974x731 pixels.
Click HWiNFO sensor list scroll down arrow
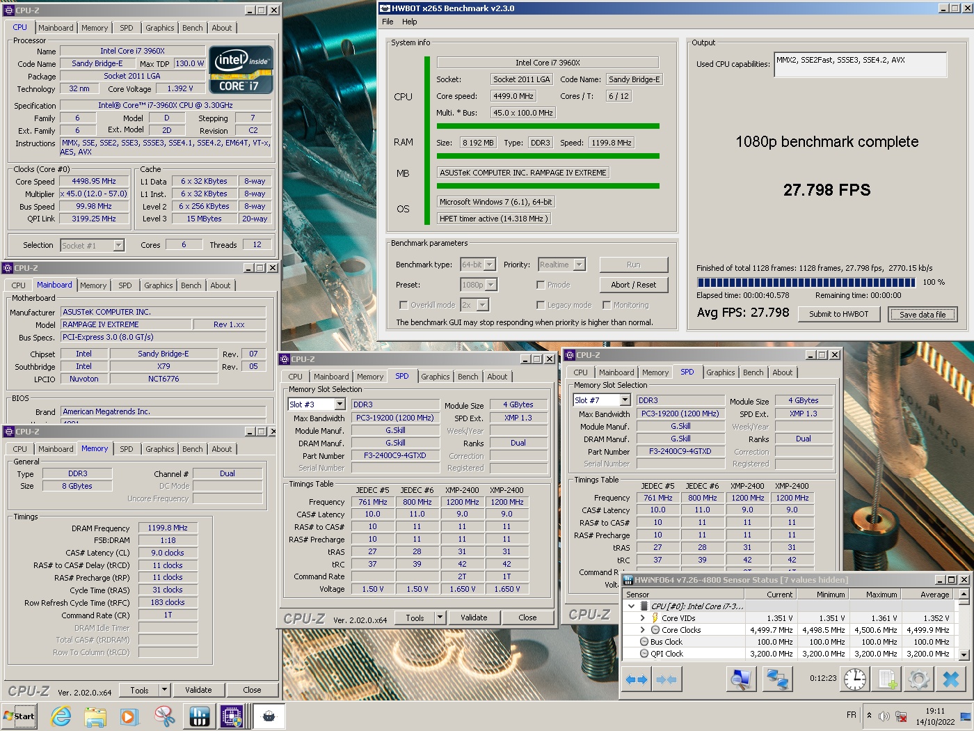coord(964,654)
